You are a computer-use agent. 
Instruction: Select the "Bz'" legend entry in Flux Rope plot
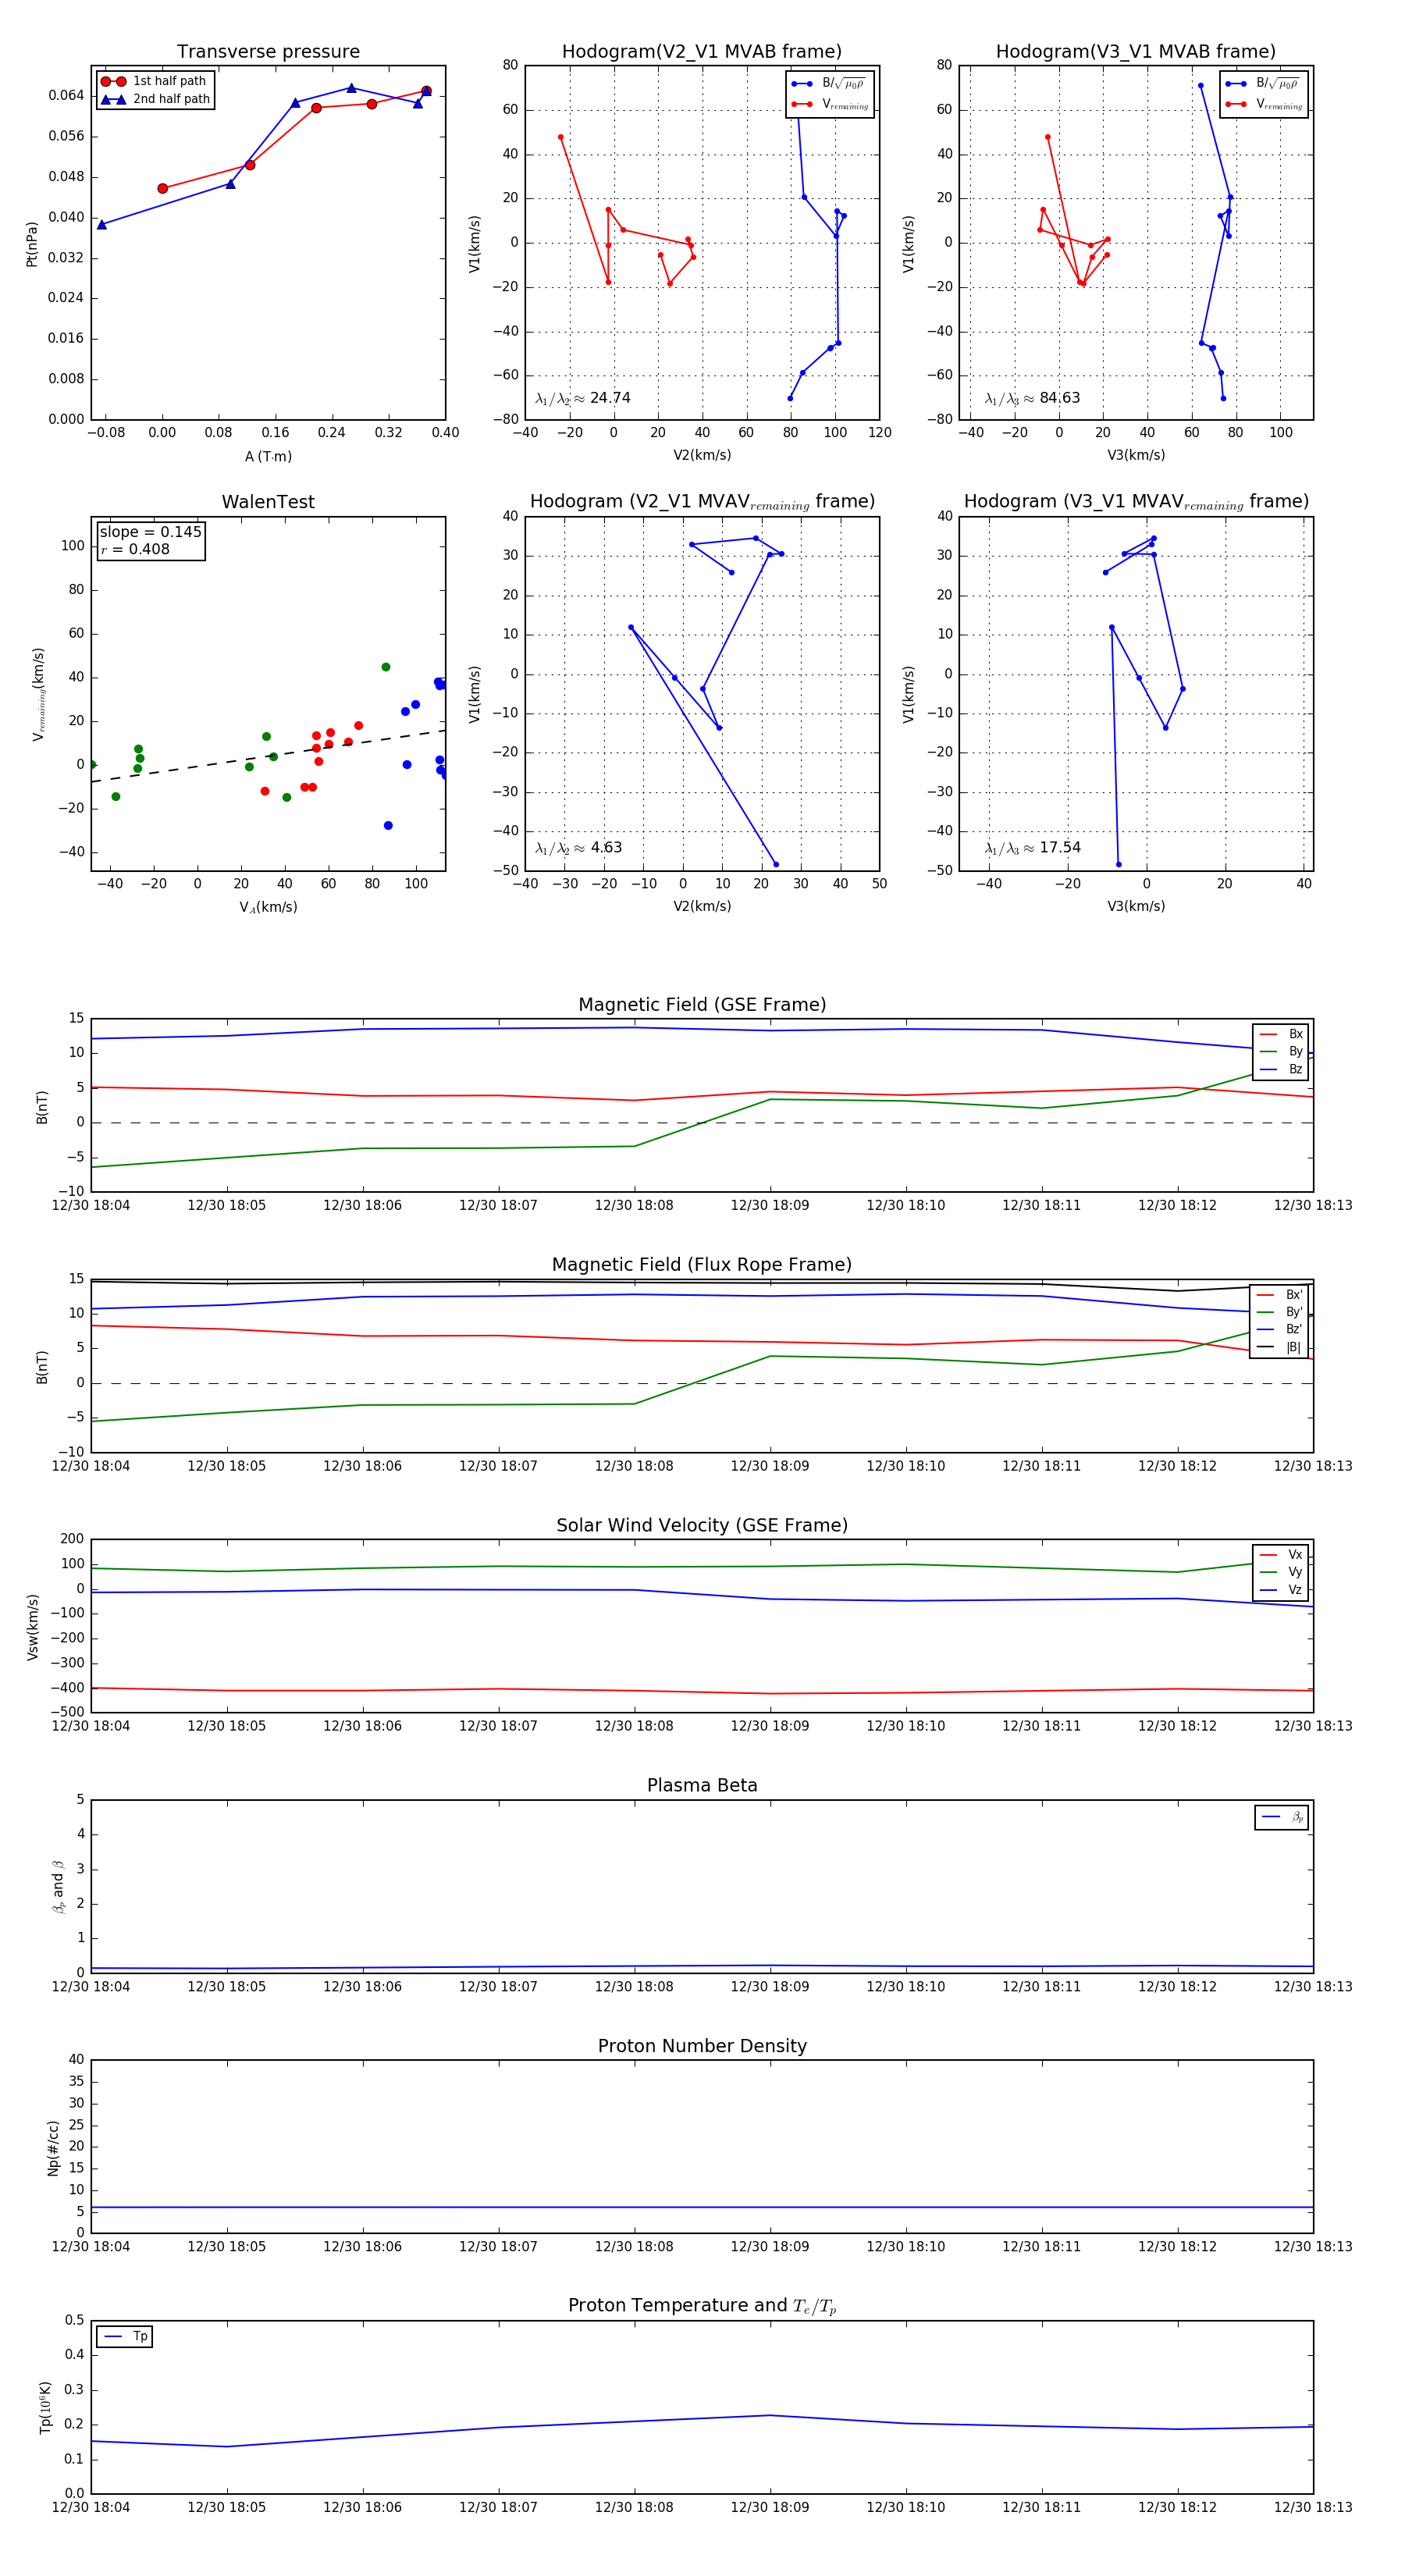tap(1281, 1330)
